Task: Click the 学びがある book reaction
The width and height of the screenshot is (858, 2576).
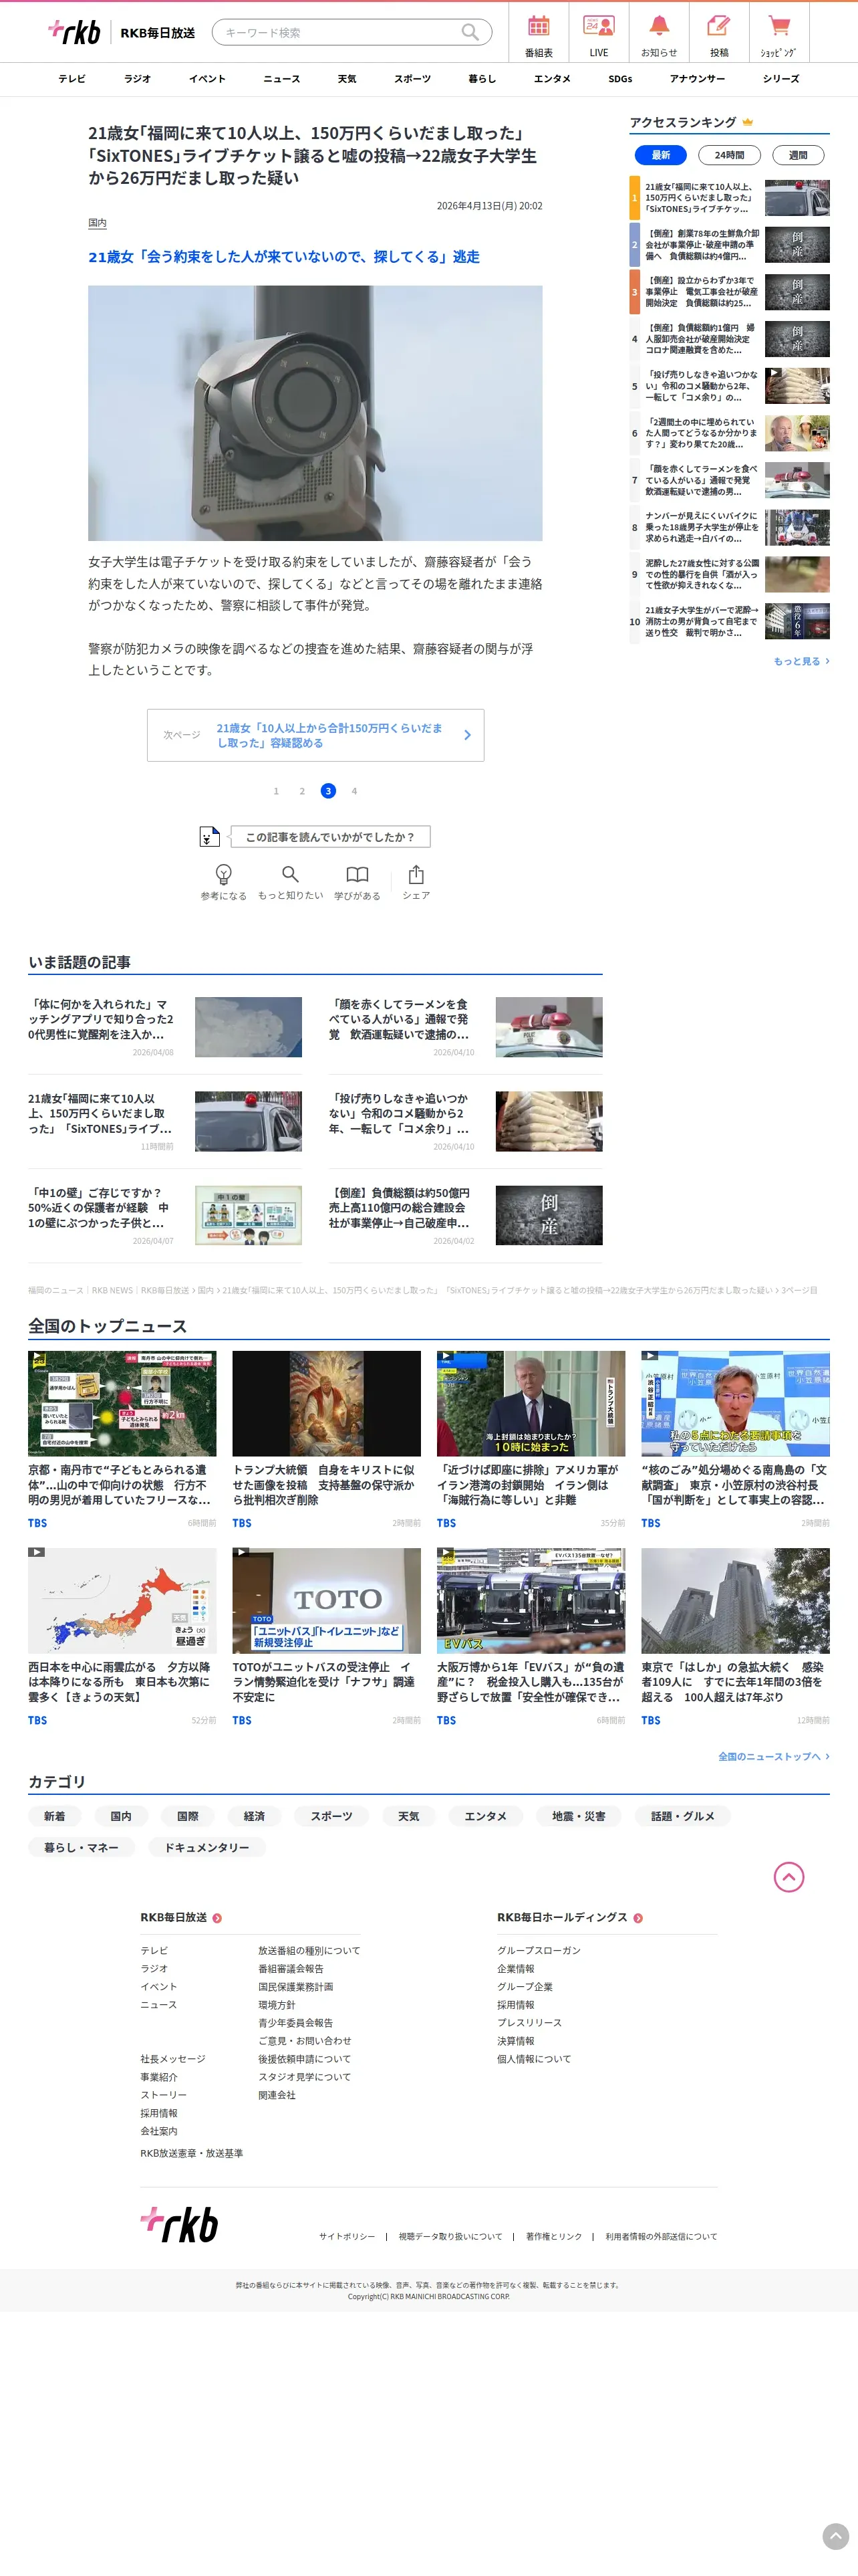Action: click(x=357, y=881)
